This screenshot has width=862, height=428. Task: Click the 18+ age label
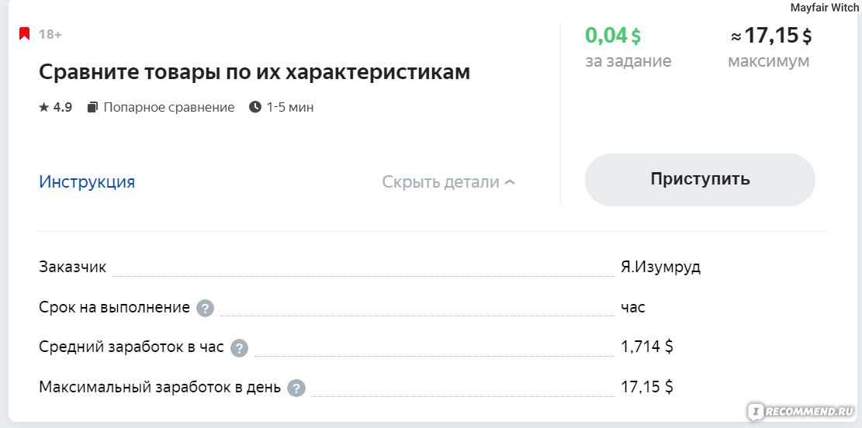pyautogui.click(x=50, y=35)
